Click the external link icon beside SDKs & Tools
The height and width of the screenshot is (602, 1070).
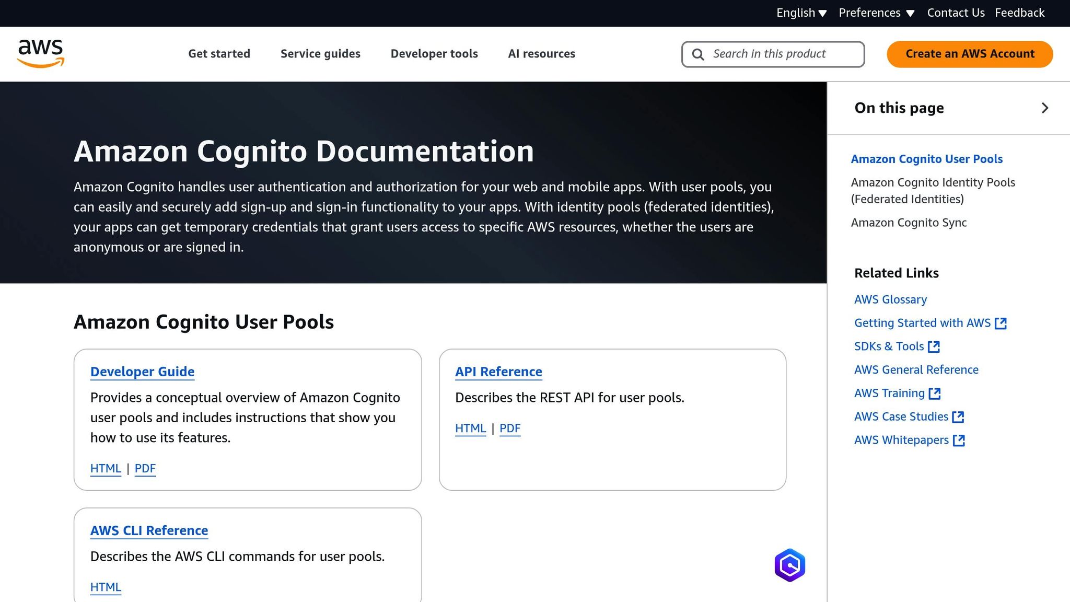[934, 346]
